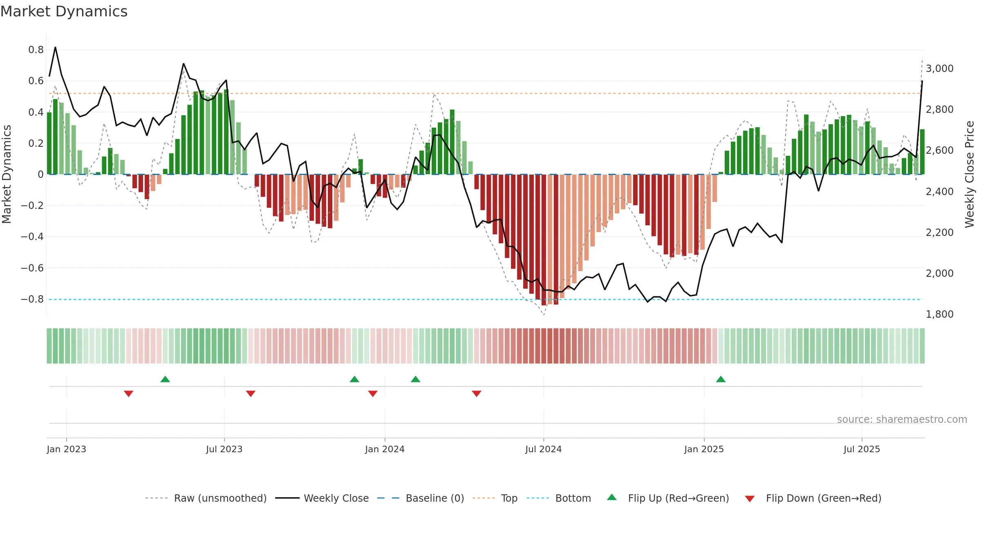Click the Jul 2025 axis label
Screen dimensions: 981x552
862,449
